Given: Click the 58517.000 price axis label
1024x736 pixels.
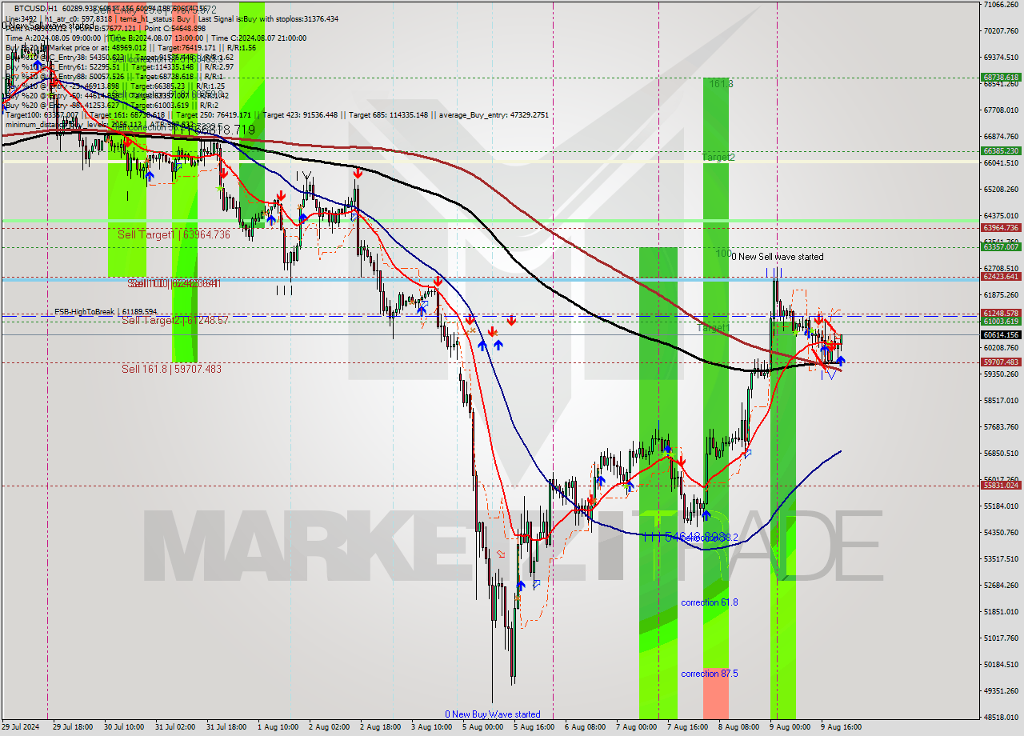Looking at the screenshot, I should pyautogui.click(x=1001, y=401).
